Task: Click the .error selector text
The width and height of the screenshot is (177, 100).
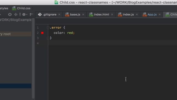Action: [x=56, y=27]
